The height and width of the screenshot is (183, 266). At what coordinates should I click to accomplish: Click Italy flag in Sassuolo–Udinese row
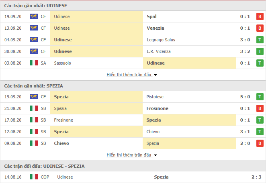pyautogui.click(x=34, y=63)
